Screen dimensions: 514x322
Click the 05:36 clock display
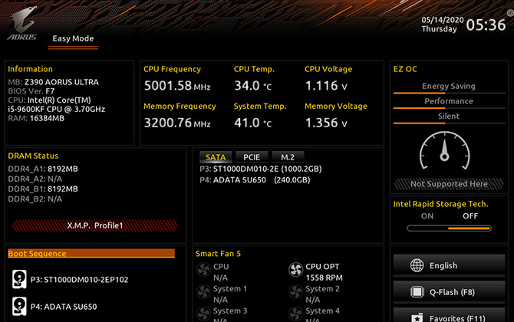click(x=486, y=25)
